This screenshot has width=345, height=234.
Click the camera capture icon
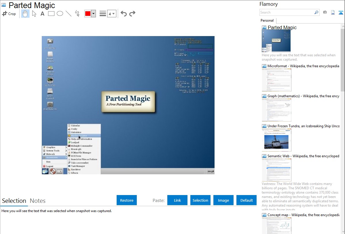pos(325,12)
